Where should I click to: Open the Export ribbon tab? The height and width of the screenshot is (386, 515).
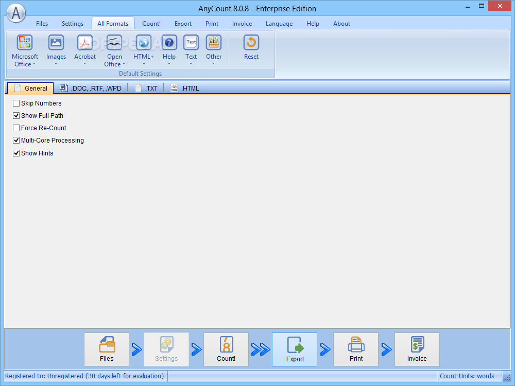coord(183,24)
